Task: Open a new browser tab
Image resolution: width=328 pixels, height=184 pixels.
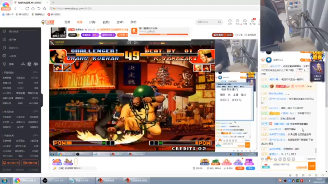Action: pos(53,2)
